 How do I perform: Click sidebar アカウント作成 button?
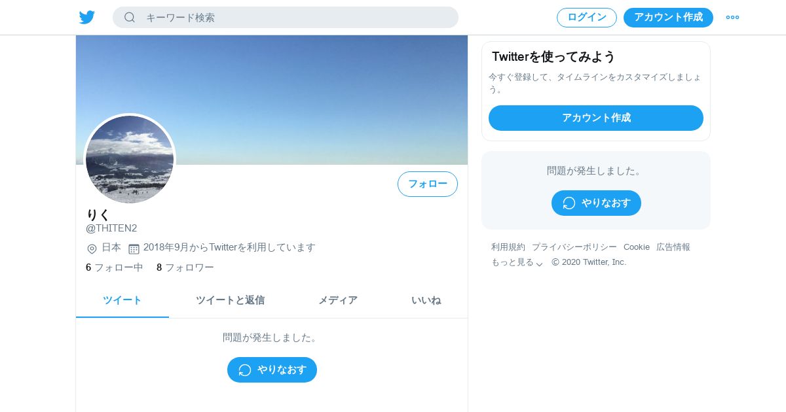(596, 118)
